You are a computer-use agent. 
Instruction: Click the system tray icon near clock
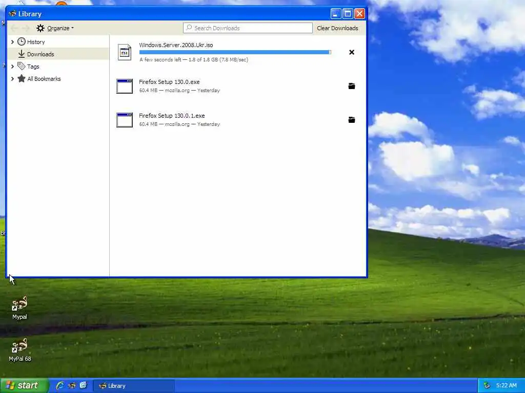click(487, 385)
